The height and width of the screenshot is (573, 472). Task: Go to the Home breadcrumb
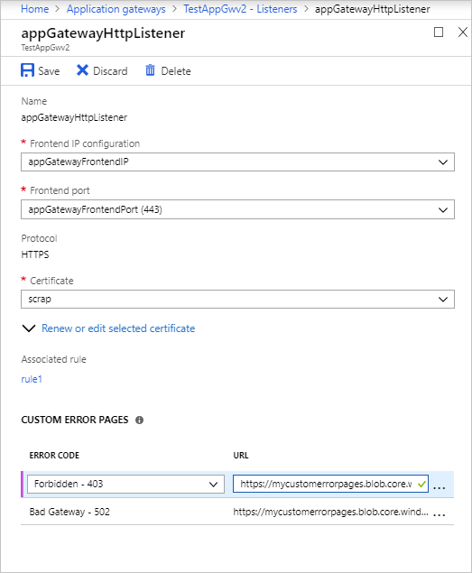pos(34,9)
